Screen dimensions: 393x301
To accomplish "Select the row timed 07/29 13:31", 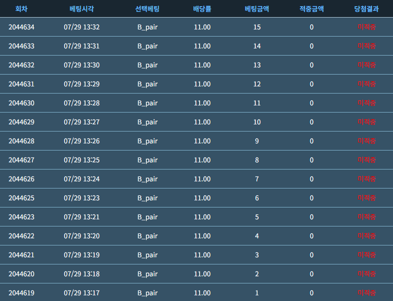I will click(197, 46).
